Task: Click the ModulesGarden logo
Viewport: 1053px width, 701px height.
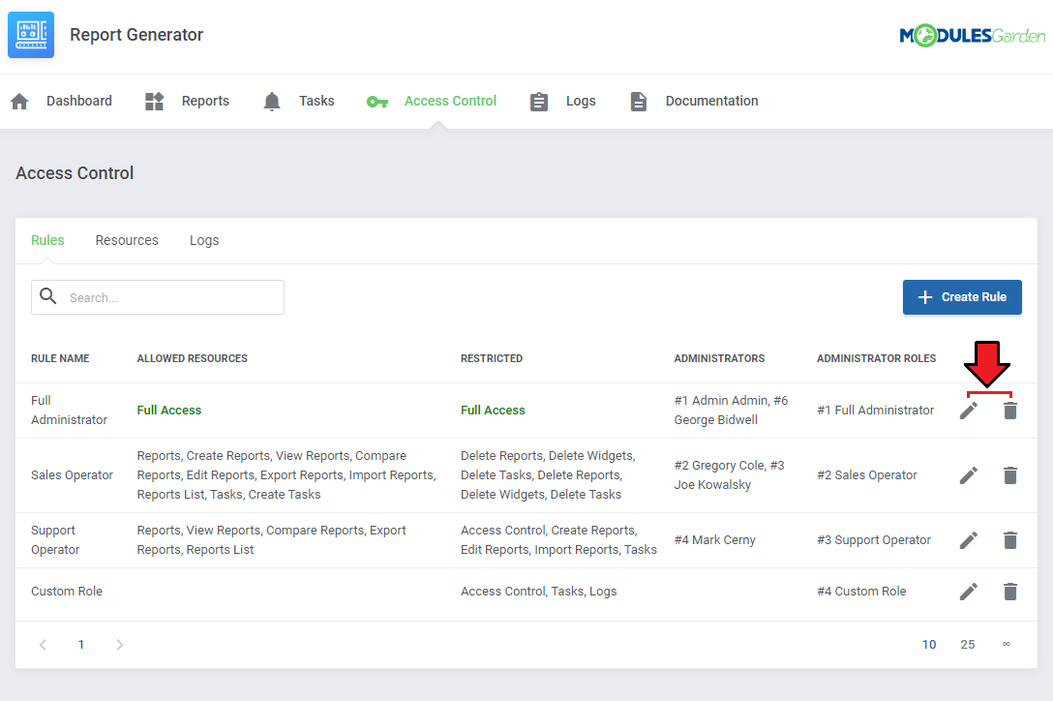Action: (x=972, y=35)
